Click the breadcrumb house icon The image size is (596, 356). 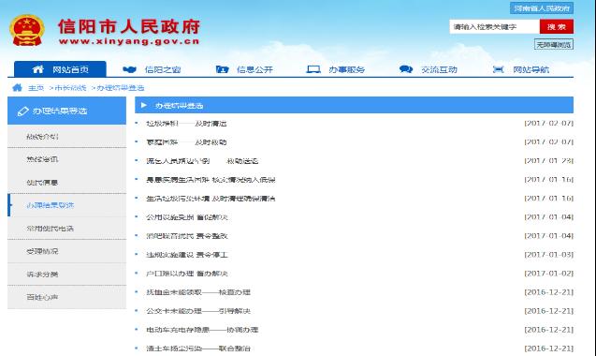(x=17, y=87)
